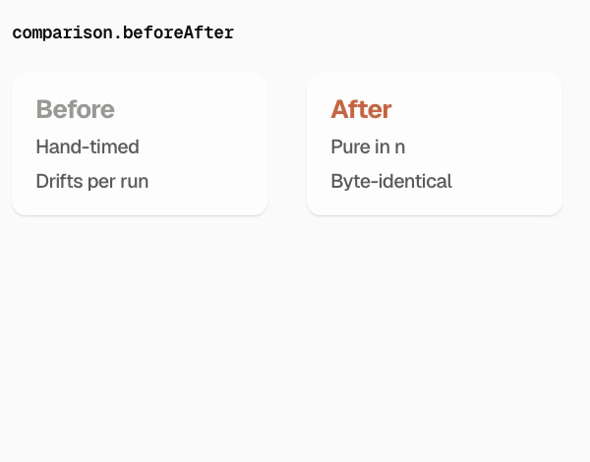
Task: Select the Before card panel
Action: pos(140,144)
